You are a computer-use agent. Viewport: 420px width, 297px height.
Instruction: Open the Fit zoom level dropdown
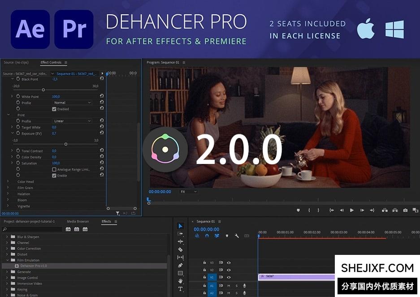[x=189, y=192]
